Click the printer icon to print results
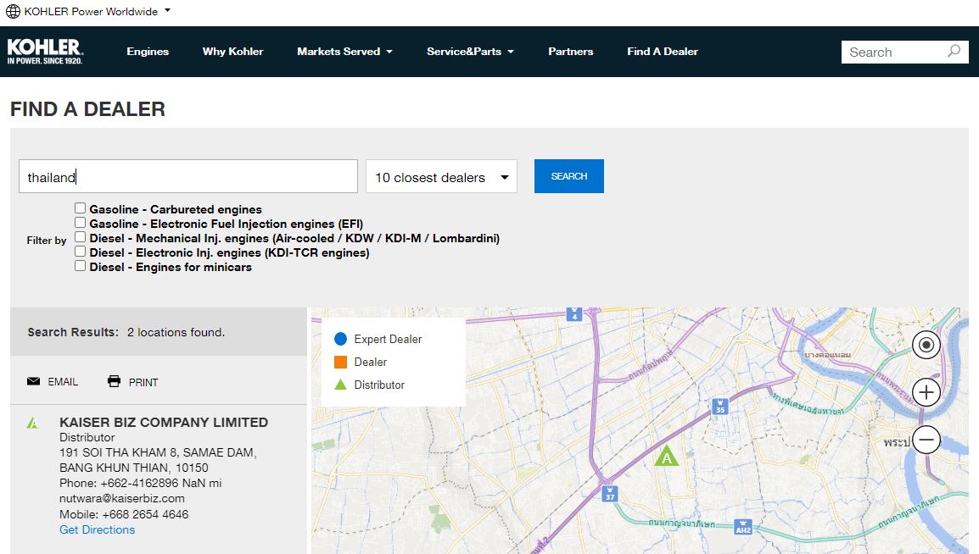979x554 pixels. (115, 382)
